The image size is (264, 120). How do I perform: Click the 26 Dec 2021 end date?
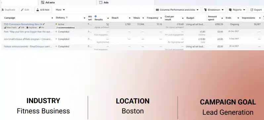[x=234, y=31]
